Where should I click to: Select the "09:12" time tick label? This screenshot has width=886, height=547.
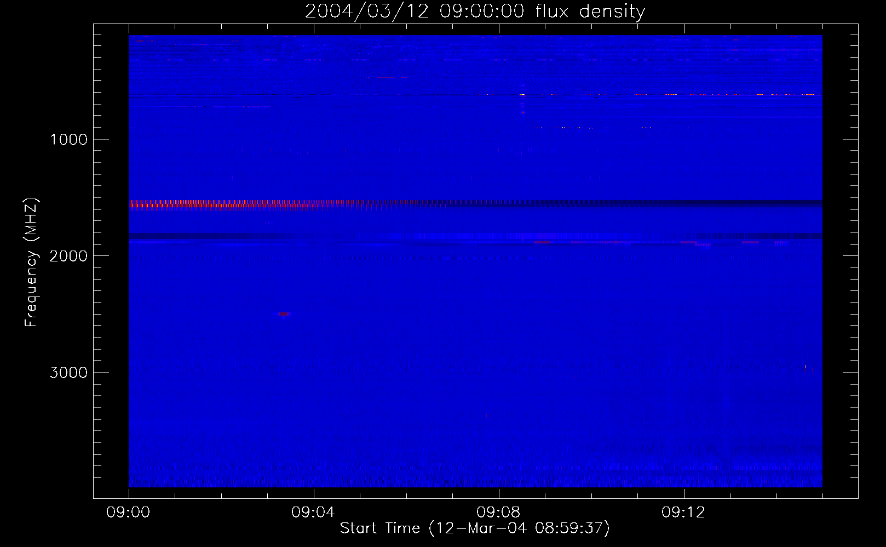[683, 513]
